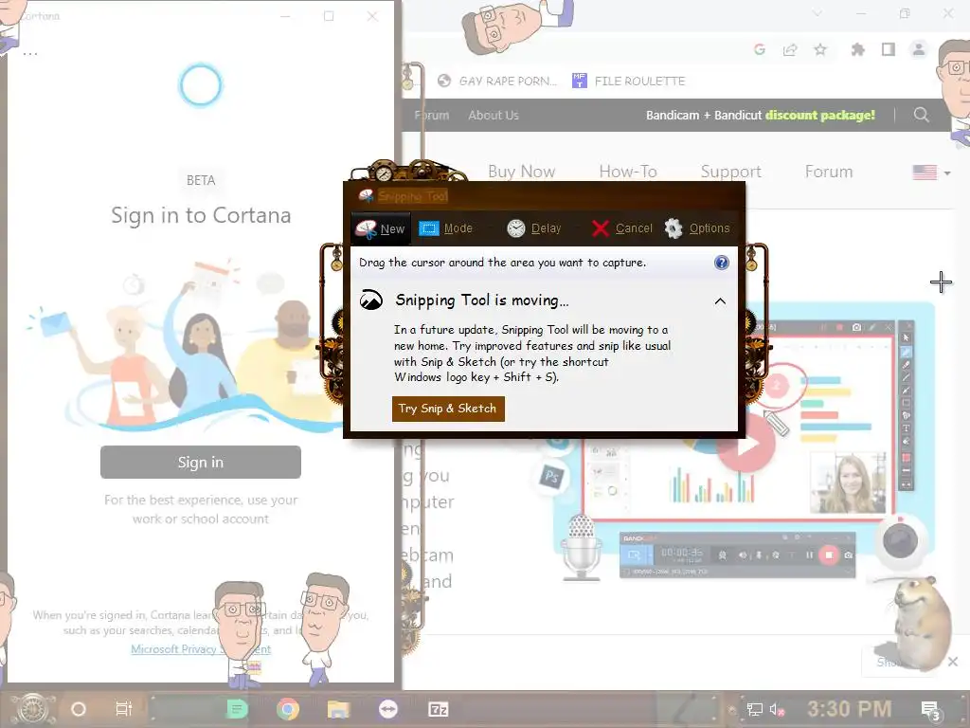
Task: Open Google Chrome from the taskbar
Action: pos(288,709)
